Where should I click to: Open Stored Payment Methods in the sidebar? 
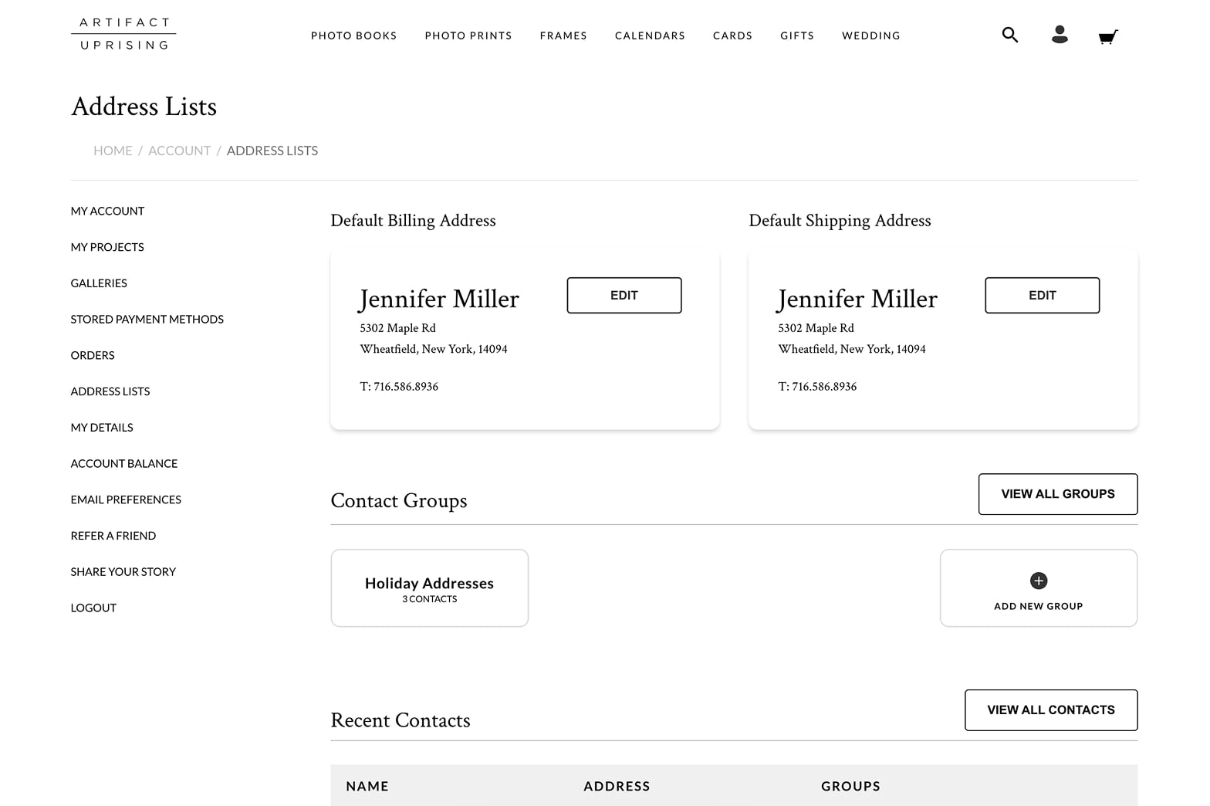147,319
